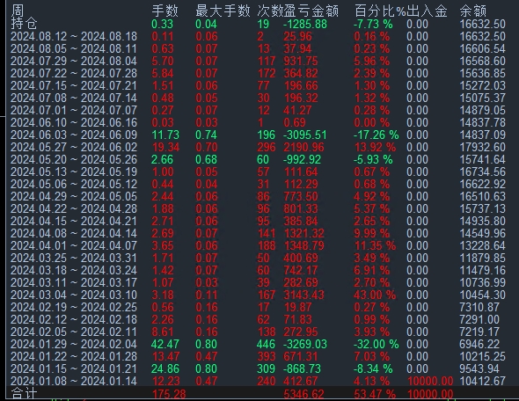Select week 2024.02.19 ~ 2024.02.25
The width and height of the screenshot is (519, 401).
click(74, 307)
